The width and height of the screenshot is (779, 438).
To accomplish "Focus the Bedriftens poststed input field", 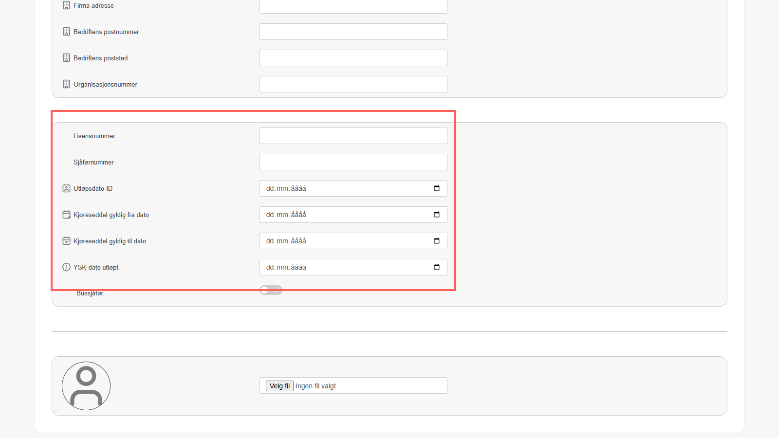I will (353, 58).
